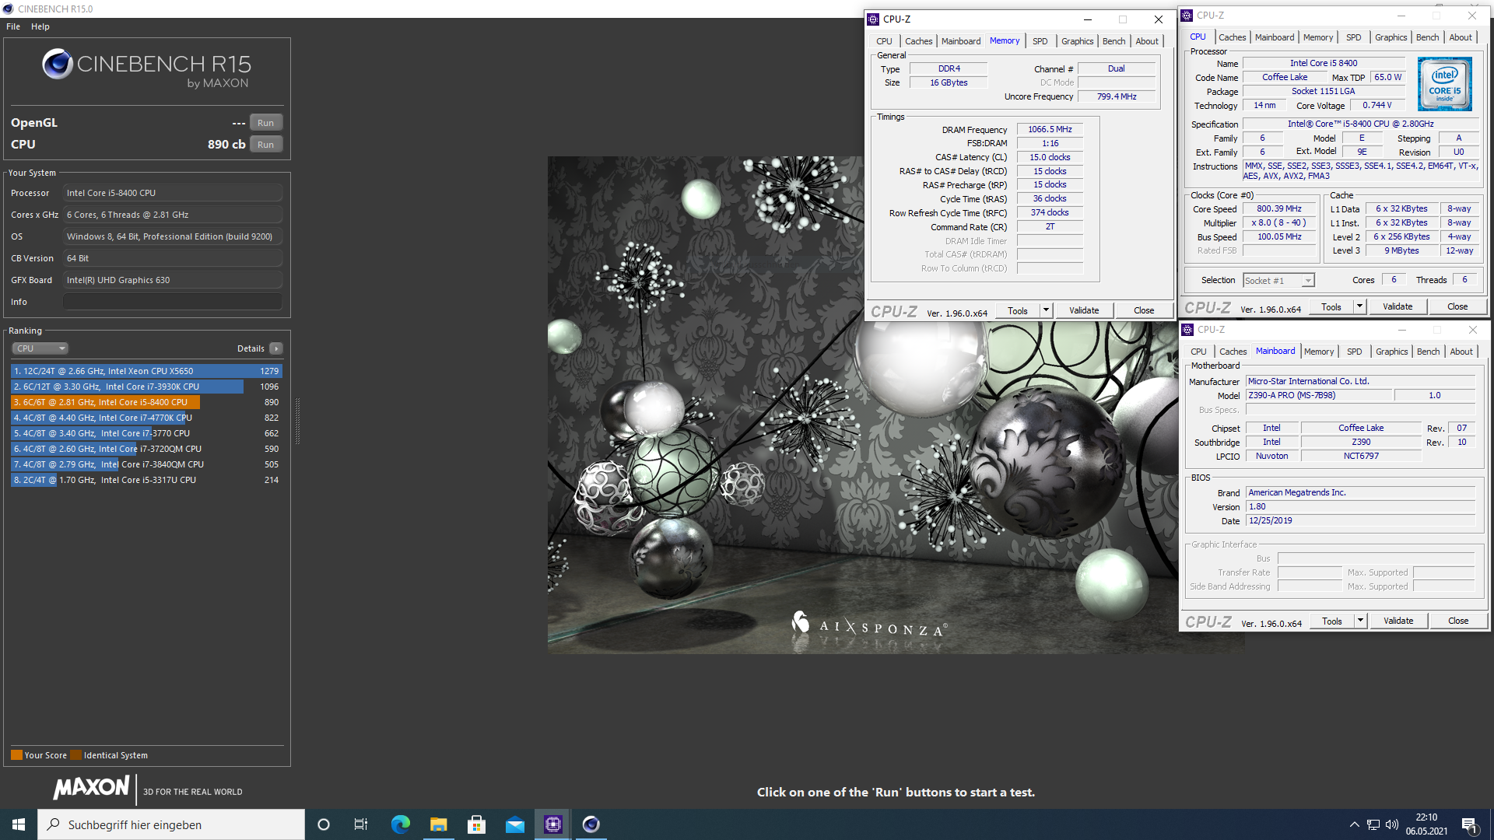Click the Core Speed value 800.39 MHz
This screenshot has width=1494, height=840.
tap(1278, 208)
